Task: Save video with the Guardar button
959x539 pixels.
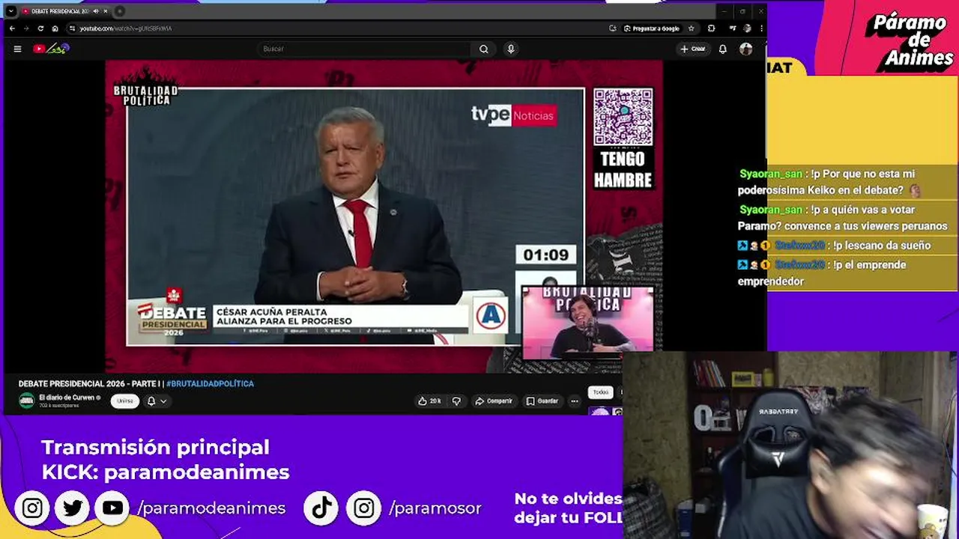Action: pyautogui.click(x=542, y=401)
